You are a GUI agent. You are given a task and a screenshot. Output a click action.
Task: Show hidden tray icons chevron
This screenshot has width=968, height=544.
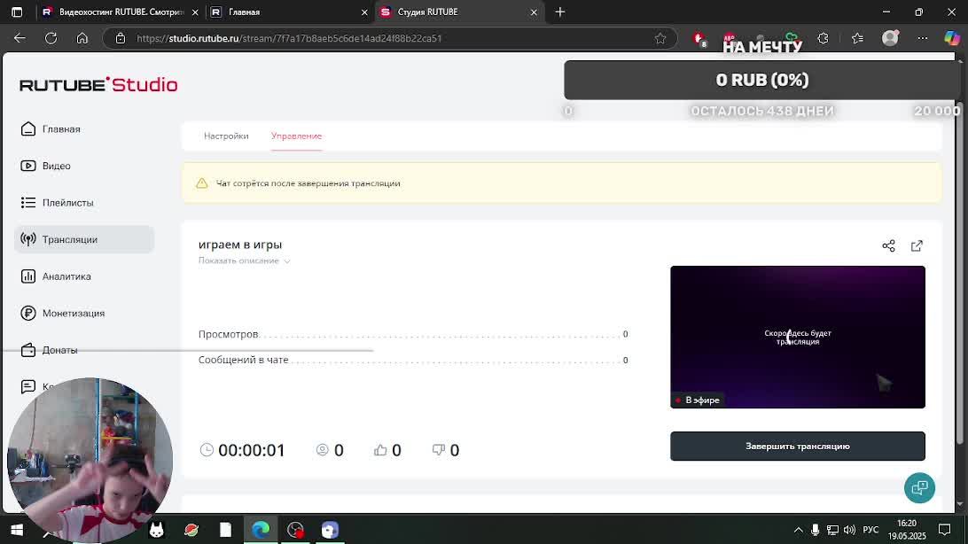(798, 530)
